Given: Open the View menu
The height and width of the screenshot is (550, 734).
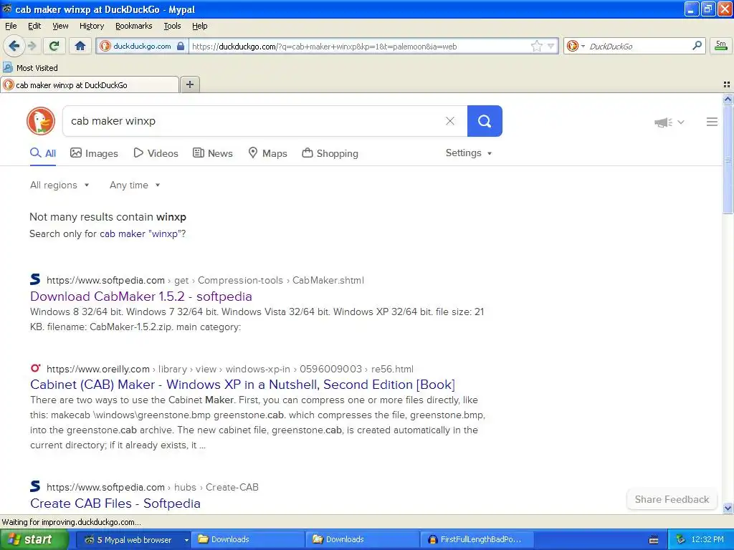Looking at the screenshot, I should tap(60, 26).
